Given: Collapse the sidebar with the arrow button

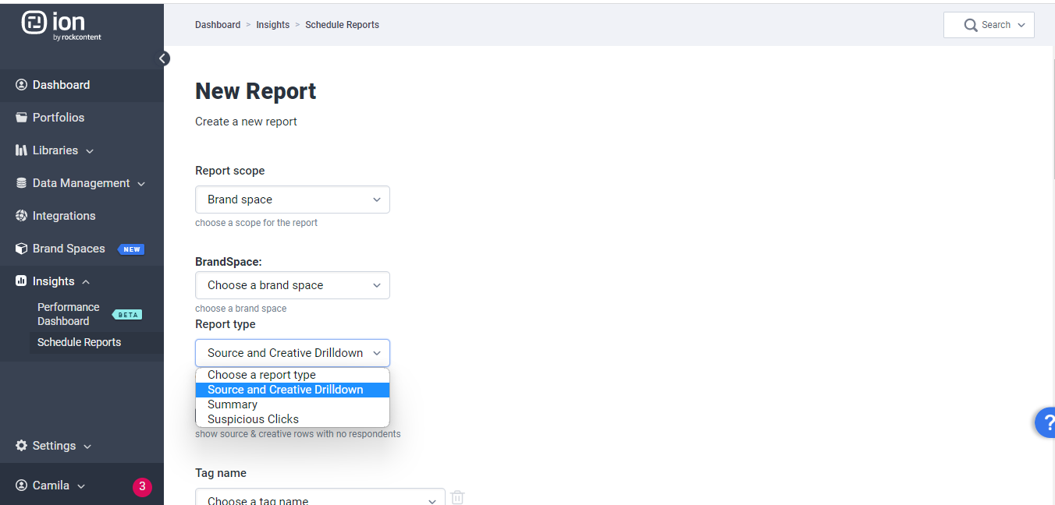Looking at the screenshot, I should [x=163, y=58].
